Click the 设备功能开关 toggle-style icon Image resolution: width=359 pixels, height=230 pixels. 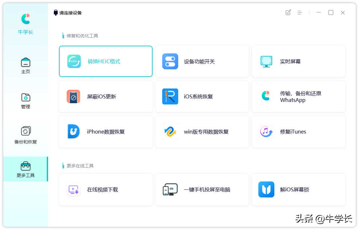coord(170,61)
